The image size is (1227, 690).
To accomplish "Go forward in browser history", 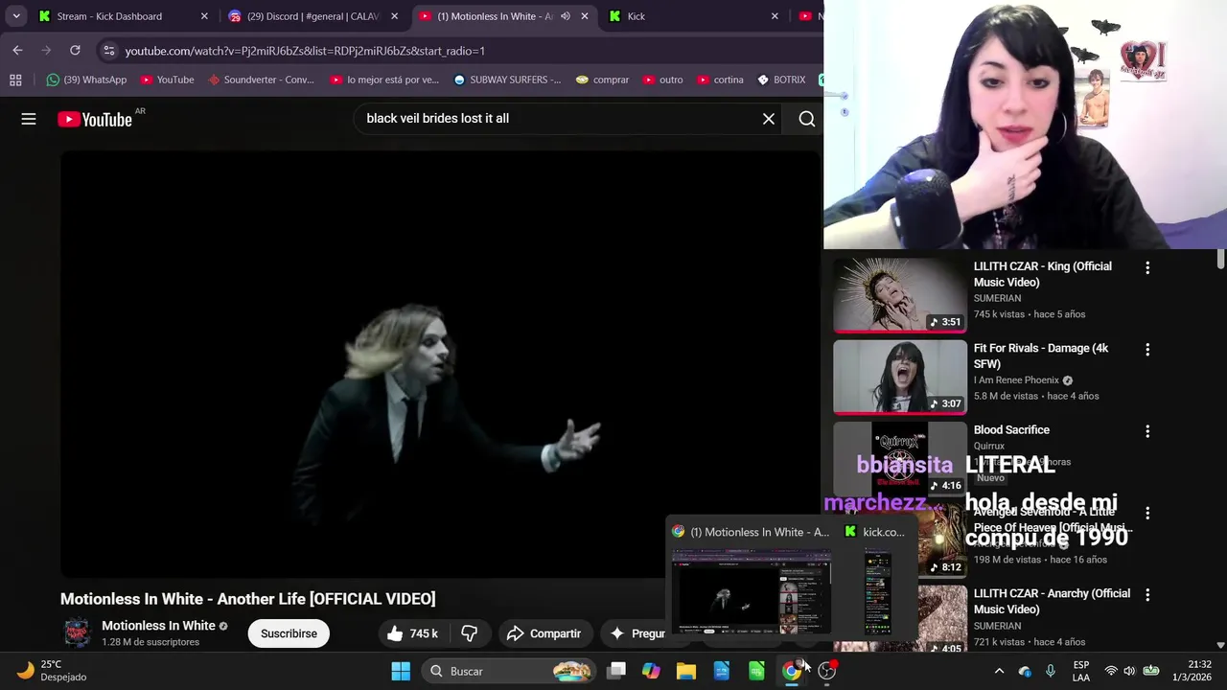I will point(46,51).
